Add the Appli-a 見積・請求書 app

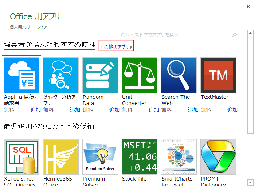[36, 110]
